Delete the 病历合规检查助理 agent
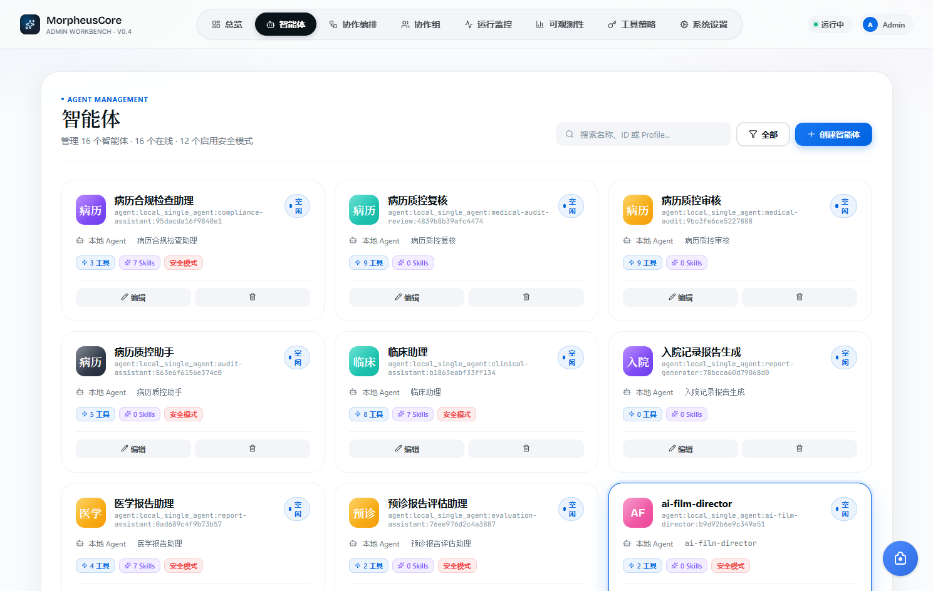Image resolution: width=933 pixels, height=591 pixels. coord(253,297)
